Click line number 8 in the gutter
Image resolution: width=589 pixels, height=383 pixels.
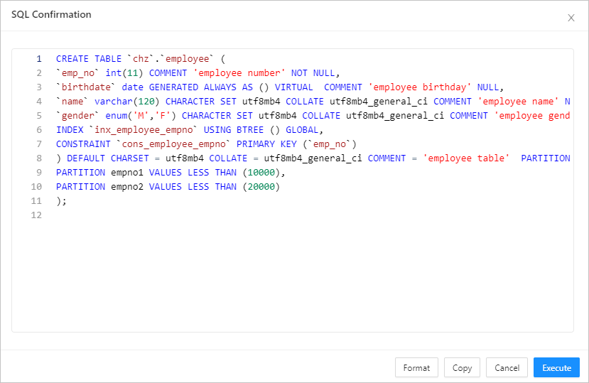point(39,158)
